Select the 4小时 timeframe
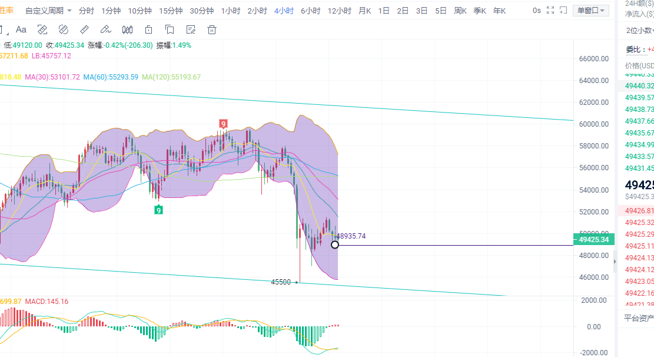The width and height of the screenshot is (654, 357). tap(284, 11)
